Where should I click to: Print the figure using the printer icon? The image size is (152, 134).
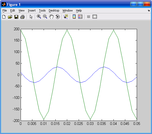22,17
